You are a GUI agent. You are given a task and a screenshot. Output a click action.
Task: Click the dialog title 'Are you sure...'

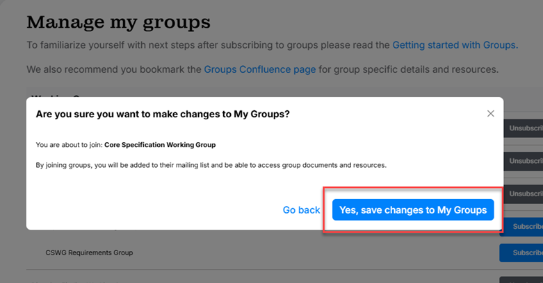(163, 114)
